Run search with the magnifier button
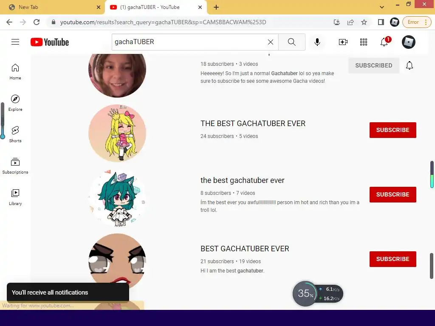Screen dimensions: 435x326 pos(291,42)
